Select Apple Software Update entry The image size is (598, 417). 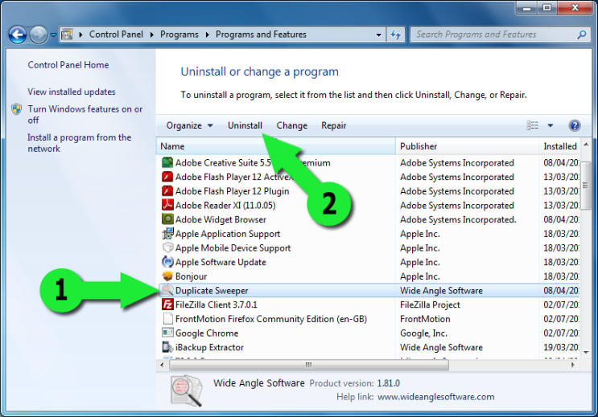221,262
